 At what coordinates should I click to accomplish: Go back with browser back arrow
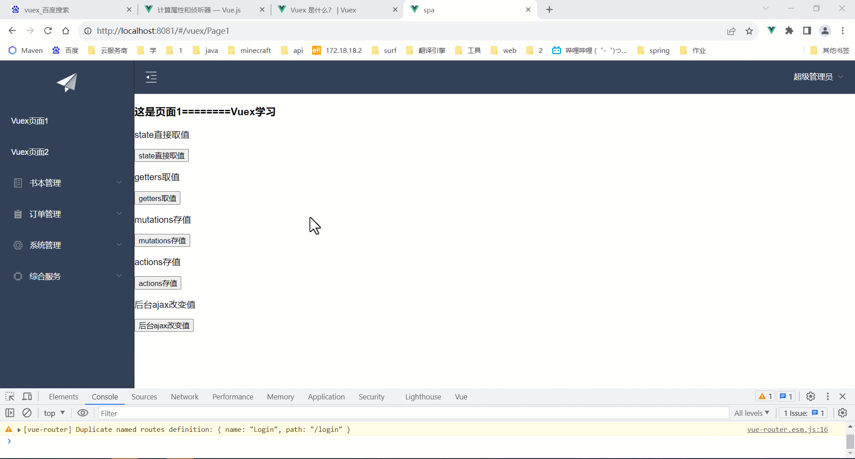[12, 31]
